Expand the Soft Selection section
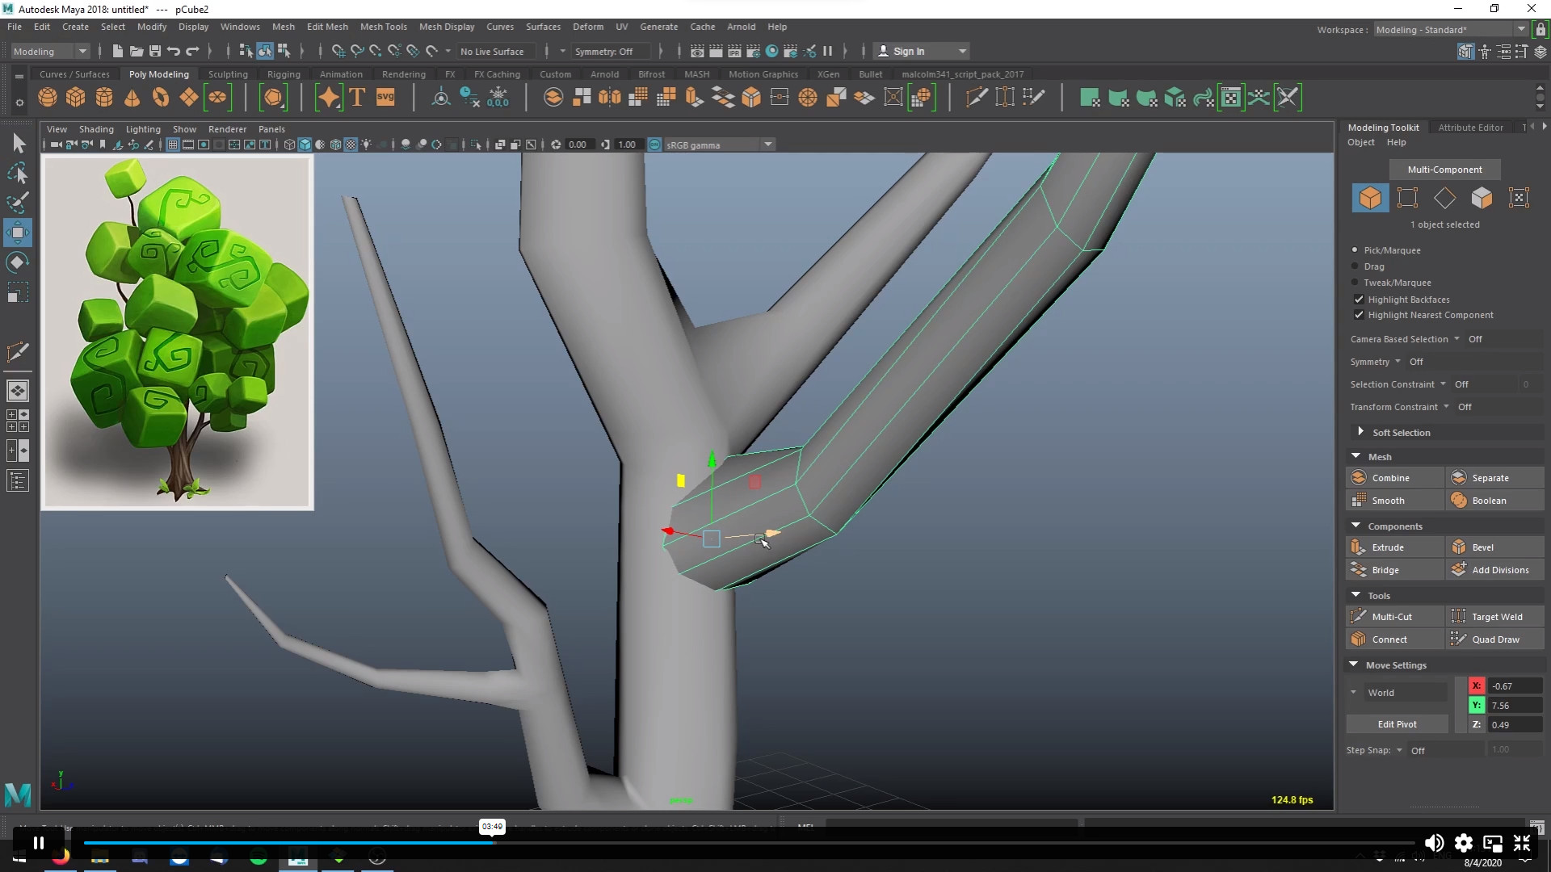Screen dimensions: 1551x872 coord(1360,432)
